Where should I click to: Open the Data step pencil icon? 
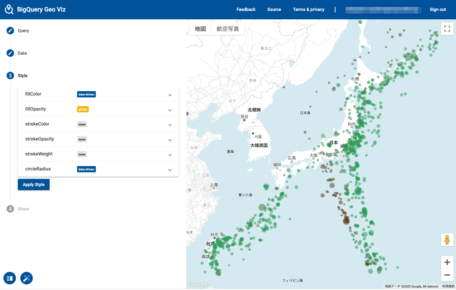pyautogui.click(x=10, y=53)
